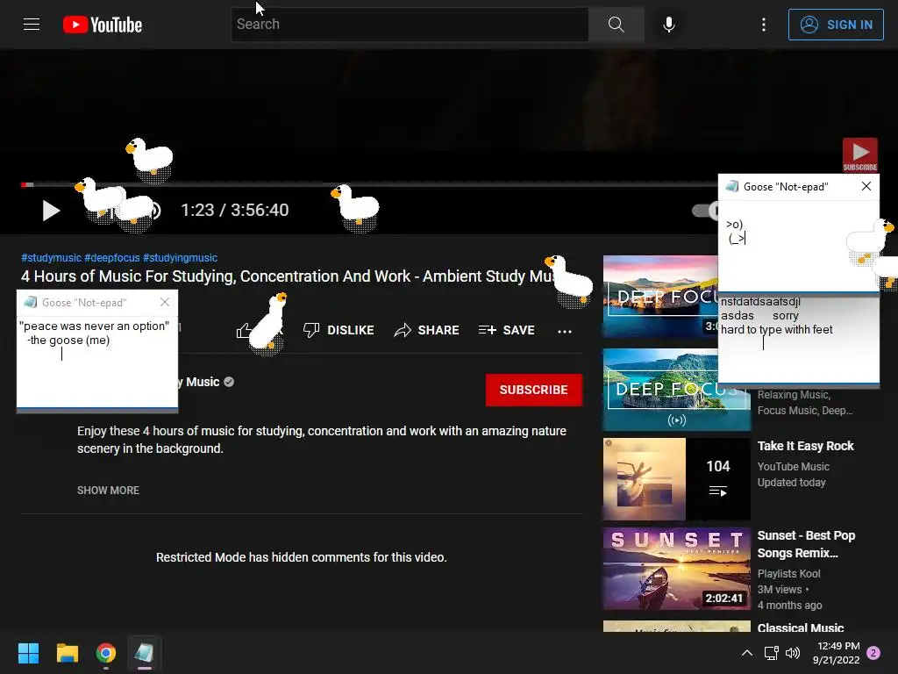Open Take It Easy Rock playlist thumbnail

[x=676, y=479]
